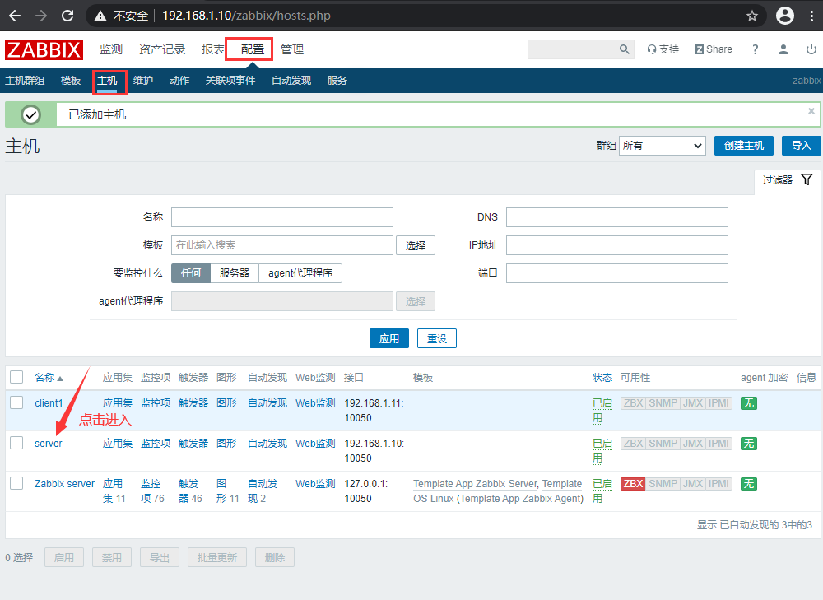Open the 群组 dropdown showing 所有
Screen dimensions: 823x600
(x=663, y=146)
